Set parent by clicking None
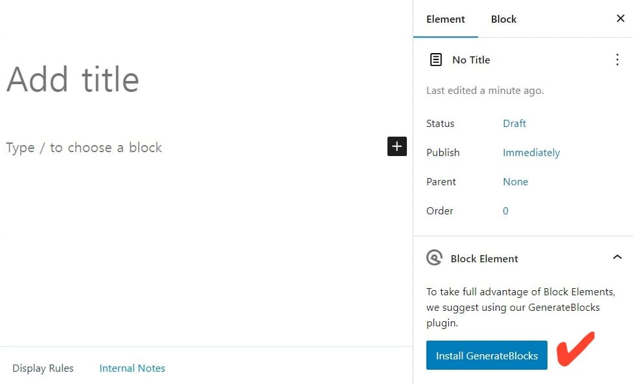Image resolution: width=633 pixels, height=384 pixels. 516,182
